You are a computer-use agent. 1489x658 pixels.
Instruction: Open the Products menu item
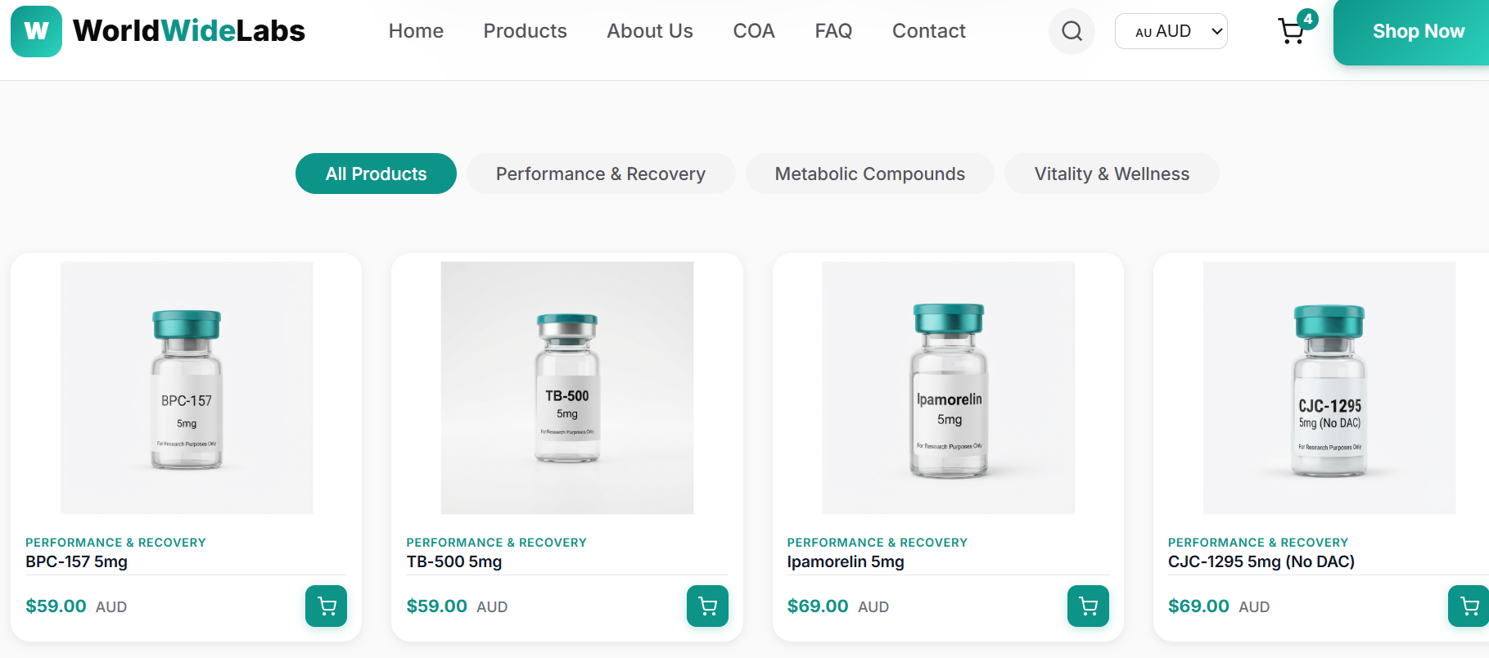point(525,31)
